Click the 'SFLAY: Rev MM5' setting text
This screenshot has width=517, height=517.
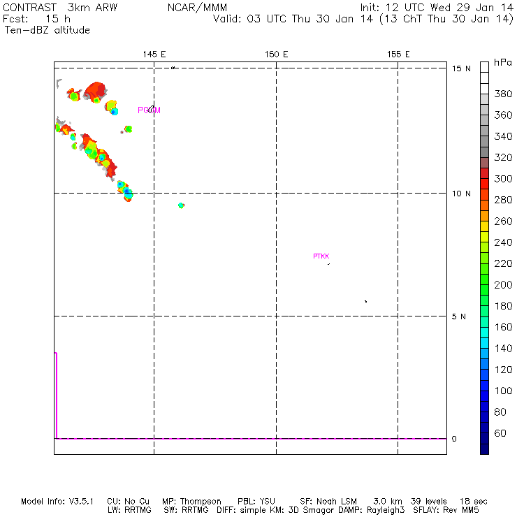(446, 510)
